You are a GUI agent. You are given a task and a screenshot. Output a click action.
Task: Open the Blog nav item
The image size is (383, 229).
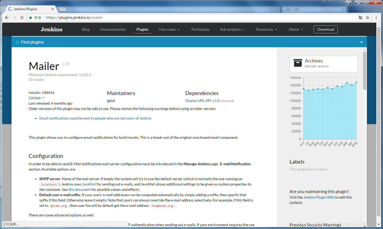pos(86,29)
